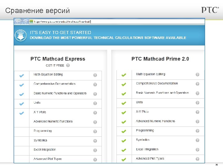Click Comprehensive Documentation in Express column

[55, 84]
